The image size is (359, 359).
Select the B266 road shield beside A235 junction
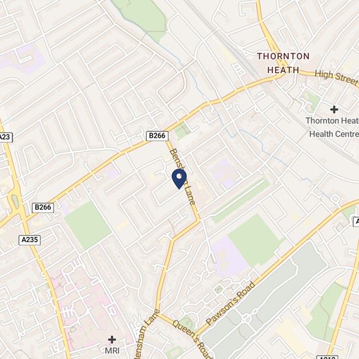(x=43, y=208)
